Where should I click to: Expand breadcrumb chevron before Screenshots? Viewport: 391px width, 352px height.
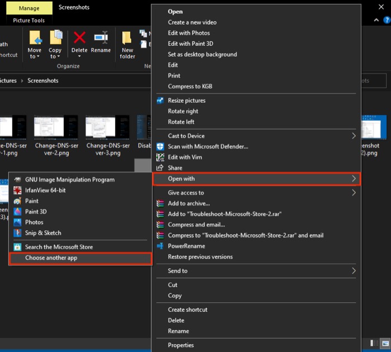[22, 81]
